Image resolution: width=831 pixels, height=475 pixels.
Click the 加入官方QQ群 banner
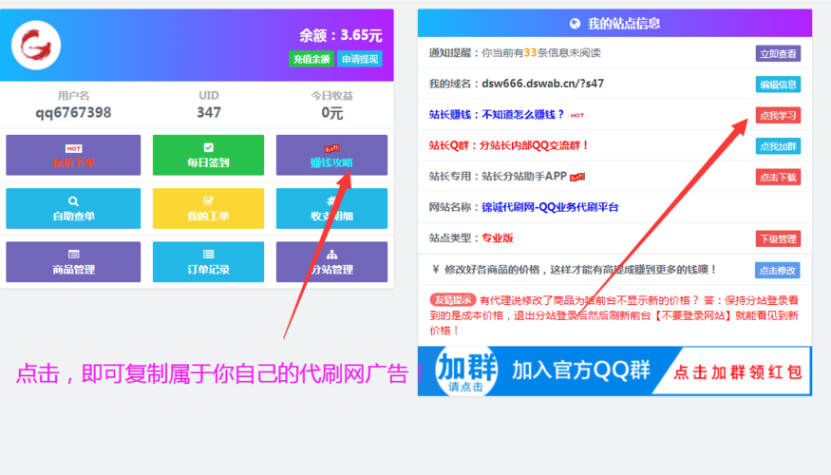pyautogui.click(x=614, y=371)
